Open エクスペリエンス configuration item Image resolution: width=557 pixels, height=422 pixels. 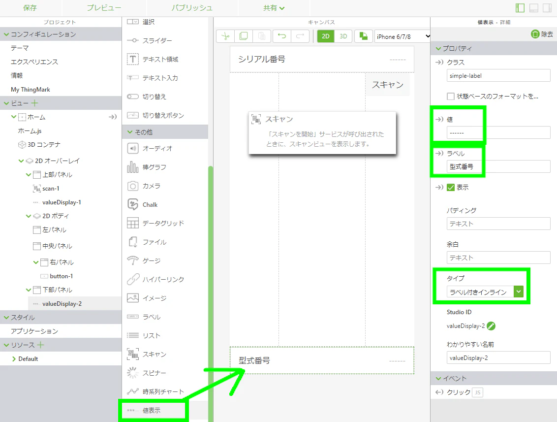(34, 62)
